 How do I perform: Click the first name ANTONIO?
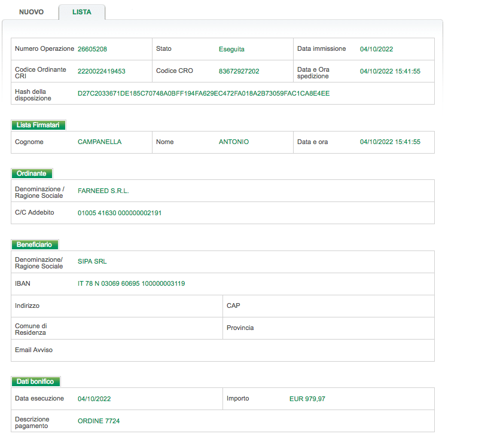234,142
